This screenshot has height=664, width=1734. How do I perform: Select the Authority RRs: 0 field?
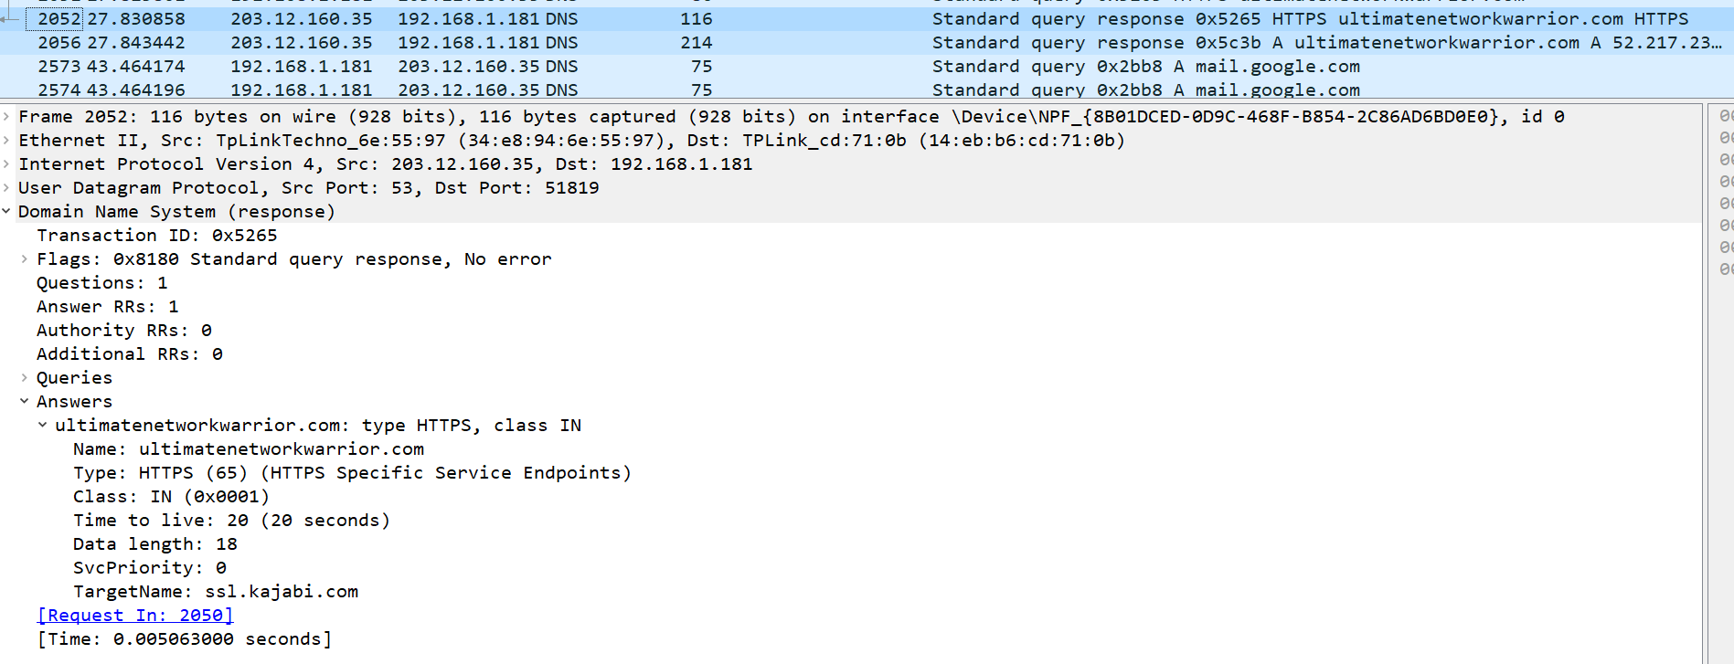pyautogui.click(x=124, y=331)
